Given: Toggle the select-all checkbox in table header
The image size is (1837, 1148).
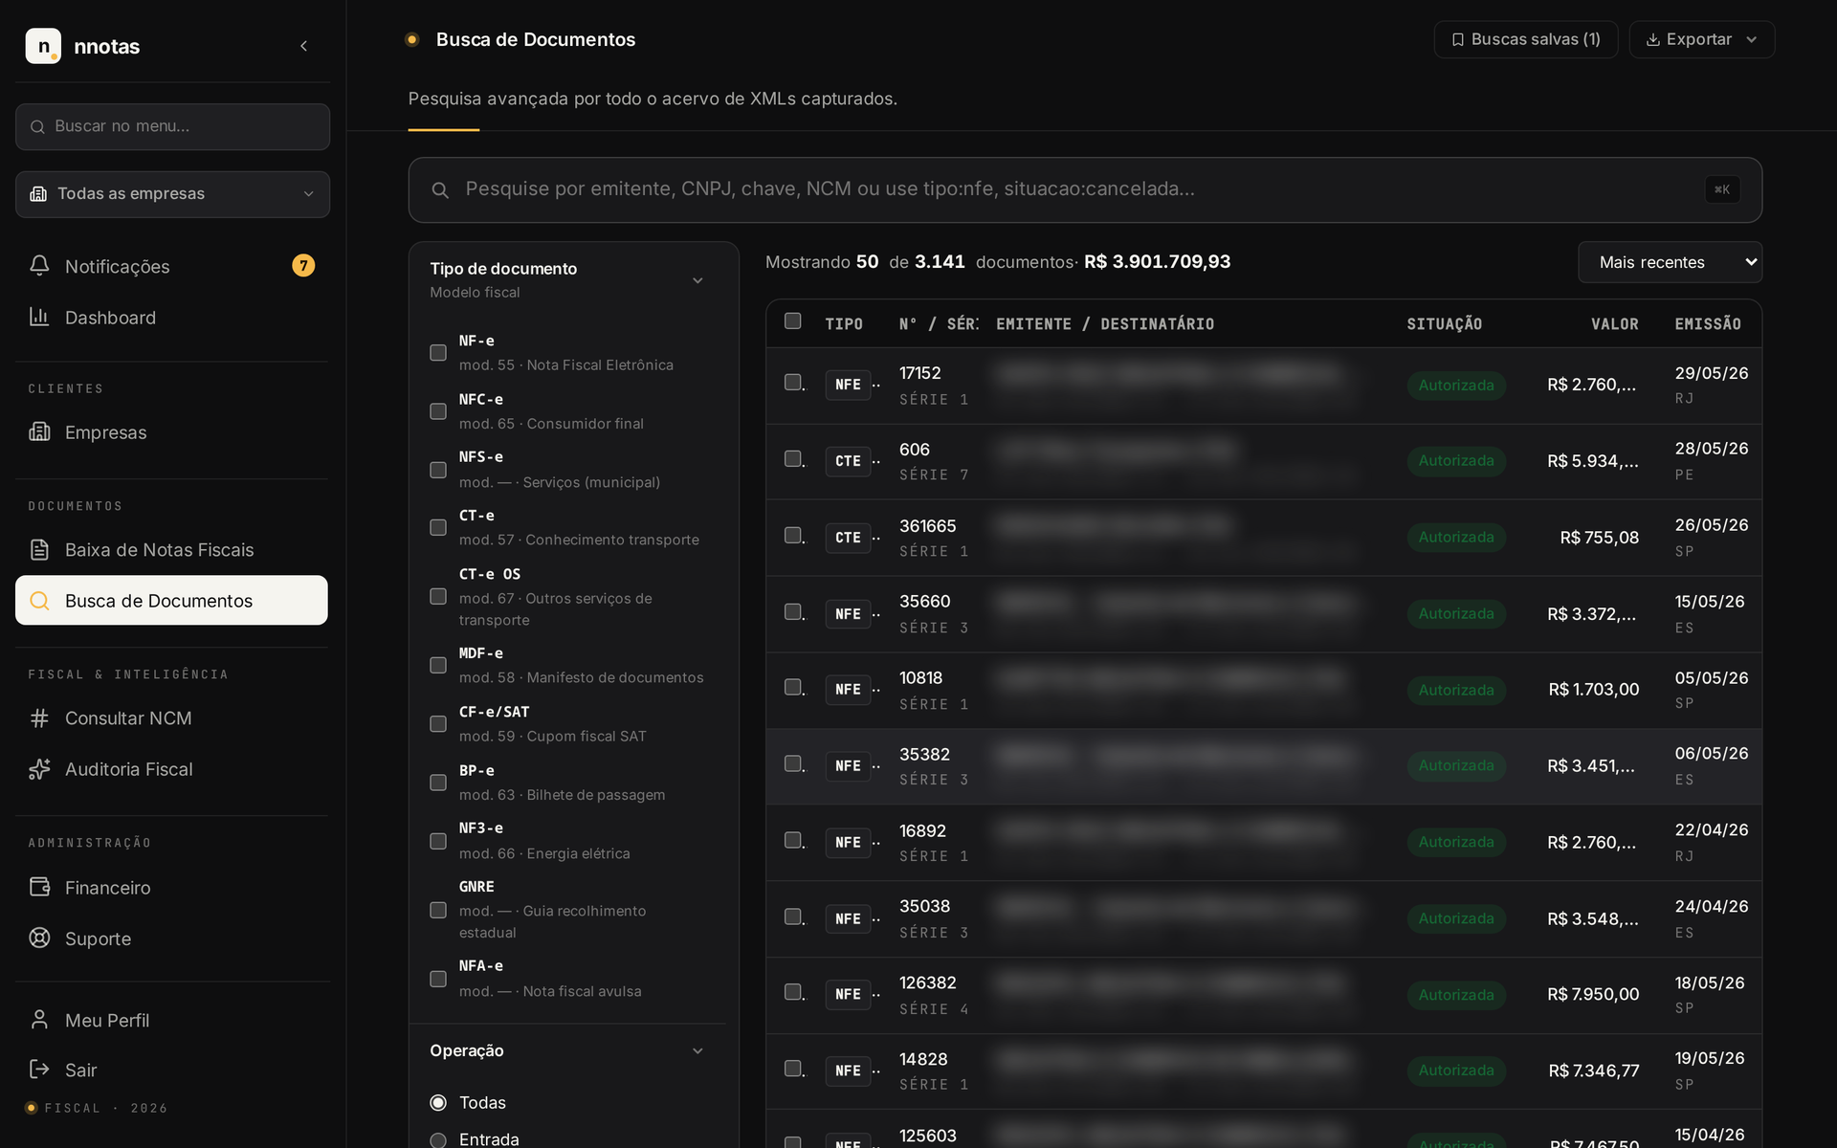Looking at the screenshot, I should 793,321.
